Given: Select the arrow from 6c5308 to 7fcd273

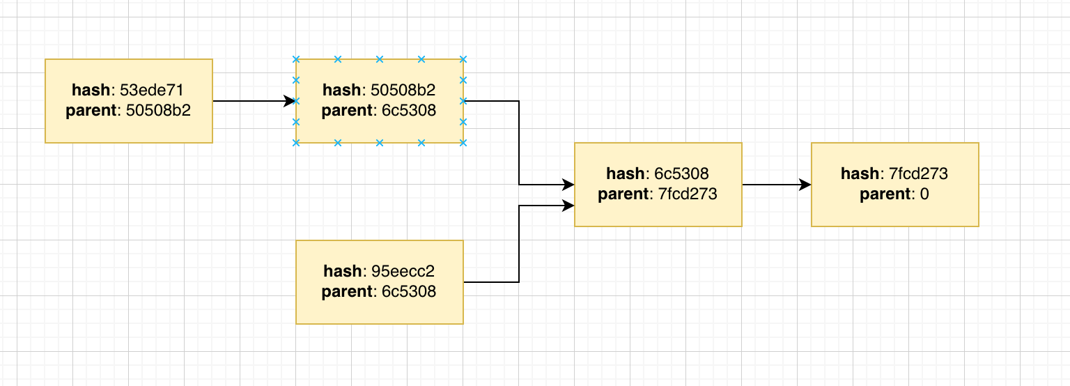Looking at the screenshot, I should [773, 185].
